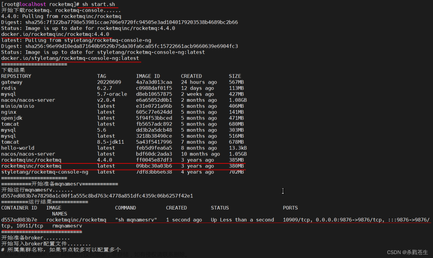Click image ID '09bbc30a03b6'
433x258 pixels.
click(154, 166)
